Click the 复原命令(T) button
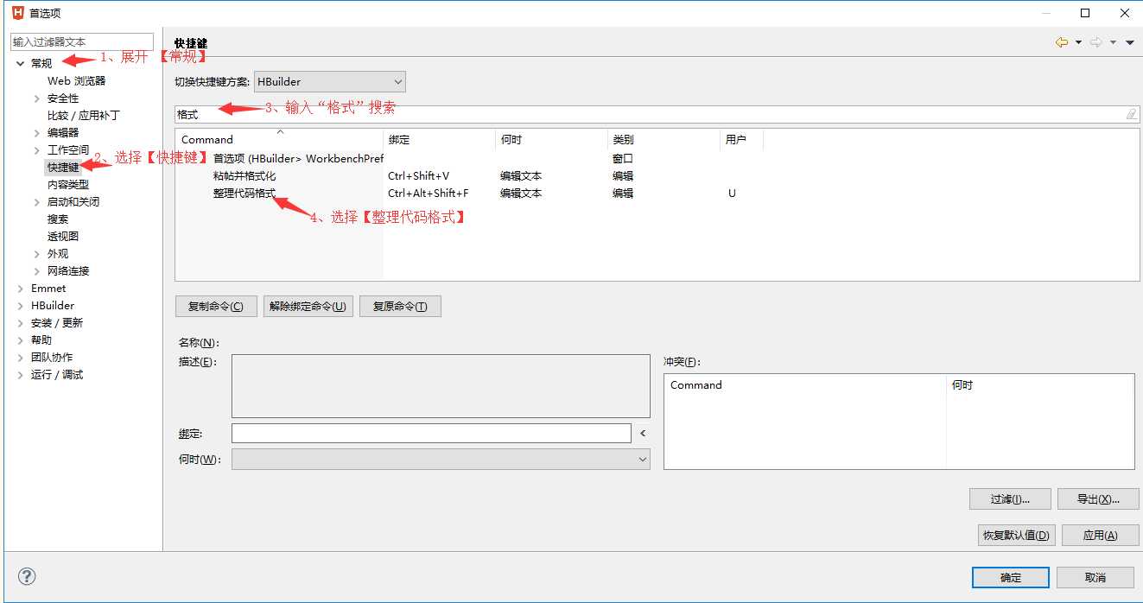Image resolution: width=1143 pixels, height=603 pixels. [400, 307]
